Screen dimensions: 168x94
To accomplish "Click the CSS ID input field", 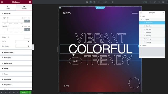I will (x=21, y=42).
